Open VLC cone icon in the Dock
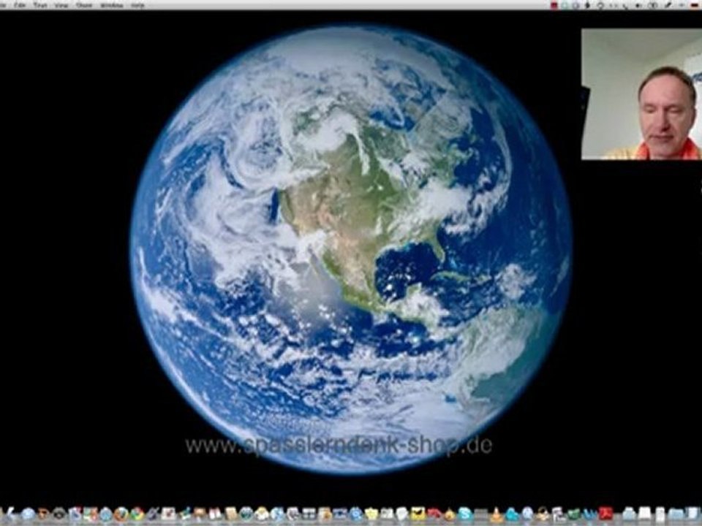This screenshot has width=702, height=526. (x=496, y=514)
